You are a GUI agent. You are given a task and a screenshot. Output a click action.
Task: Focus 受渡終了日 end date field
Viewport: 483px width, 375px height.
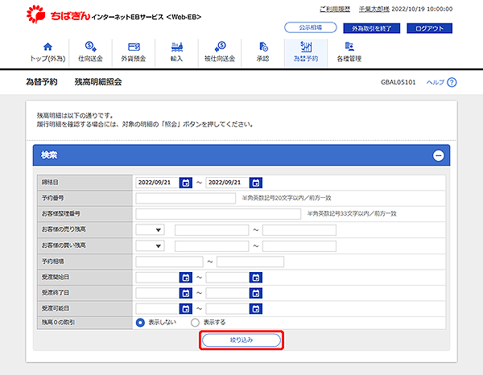point(228,293)
